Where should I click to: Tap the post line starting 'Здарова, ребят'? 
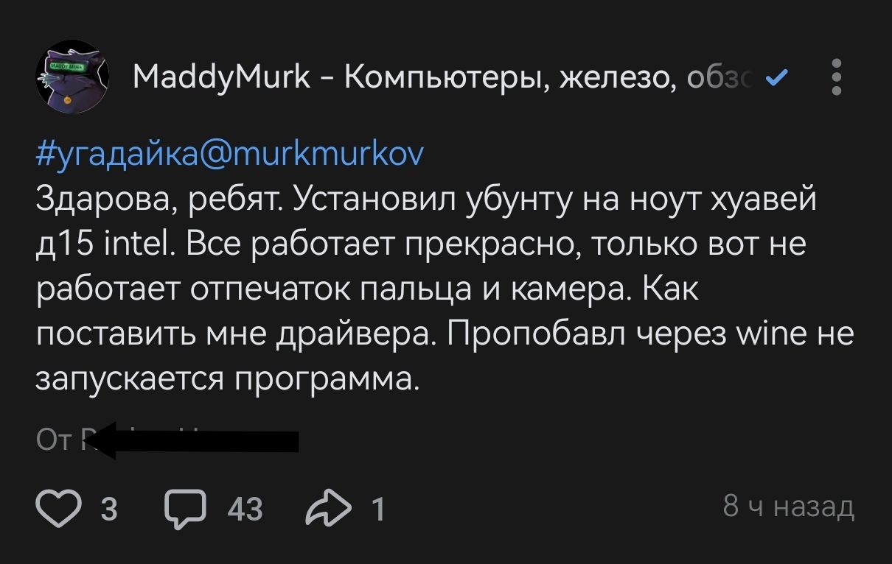point(427,199)
